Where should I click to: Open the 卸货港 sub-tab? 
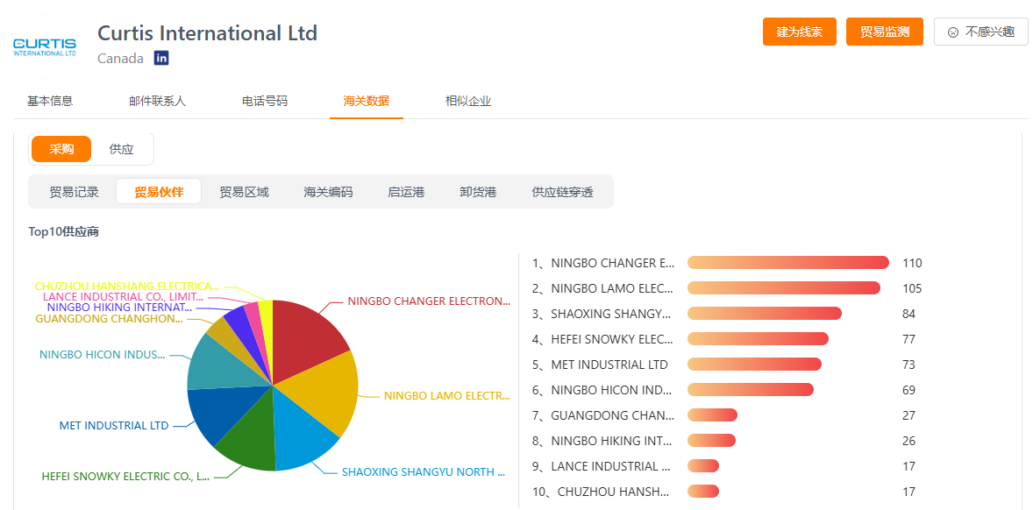[478, 192]
